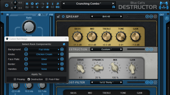
Task: Select previous Post-Filter preset before 1x12 Thirty
Action: 92,82
